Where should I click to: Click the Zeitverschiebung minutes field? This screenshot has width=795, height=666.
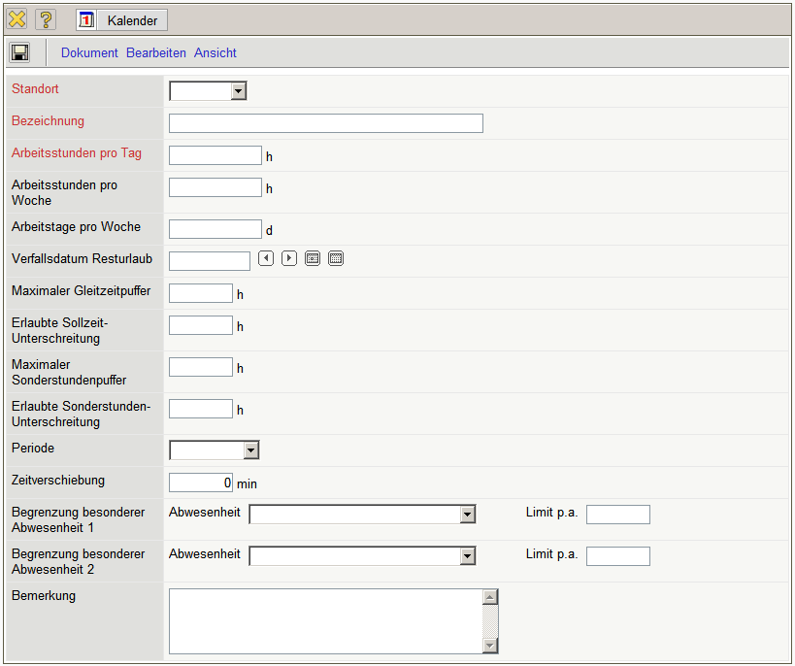200,483
